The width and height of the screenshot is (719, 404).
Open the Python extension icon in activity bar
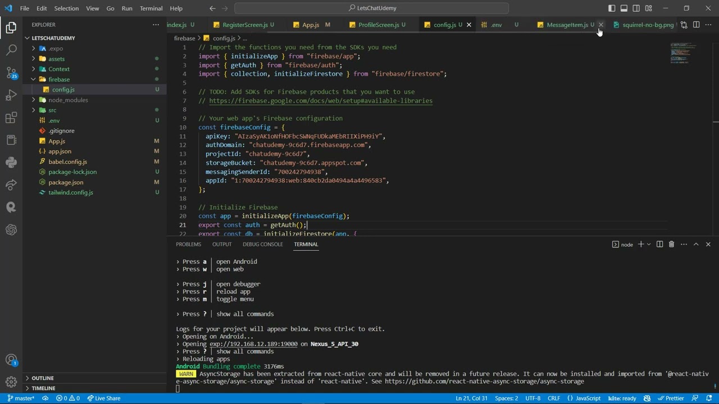pyautogui.click(x=11, y=162)
